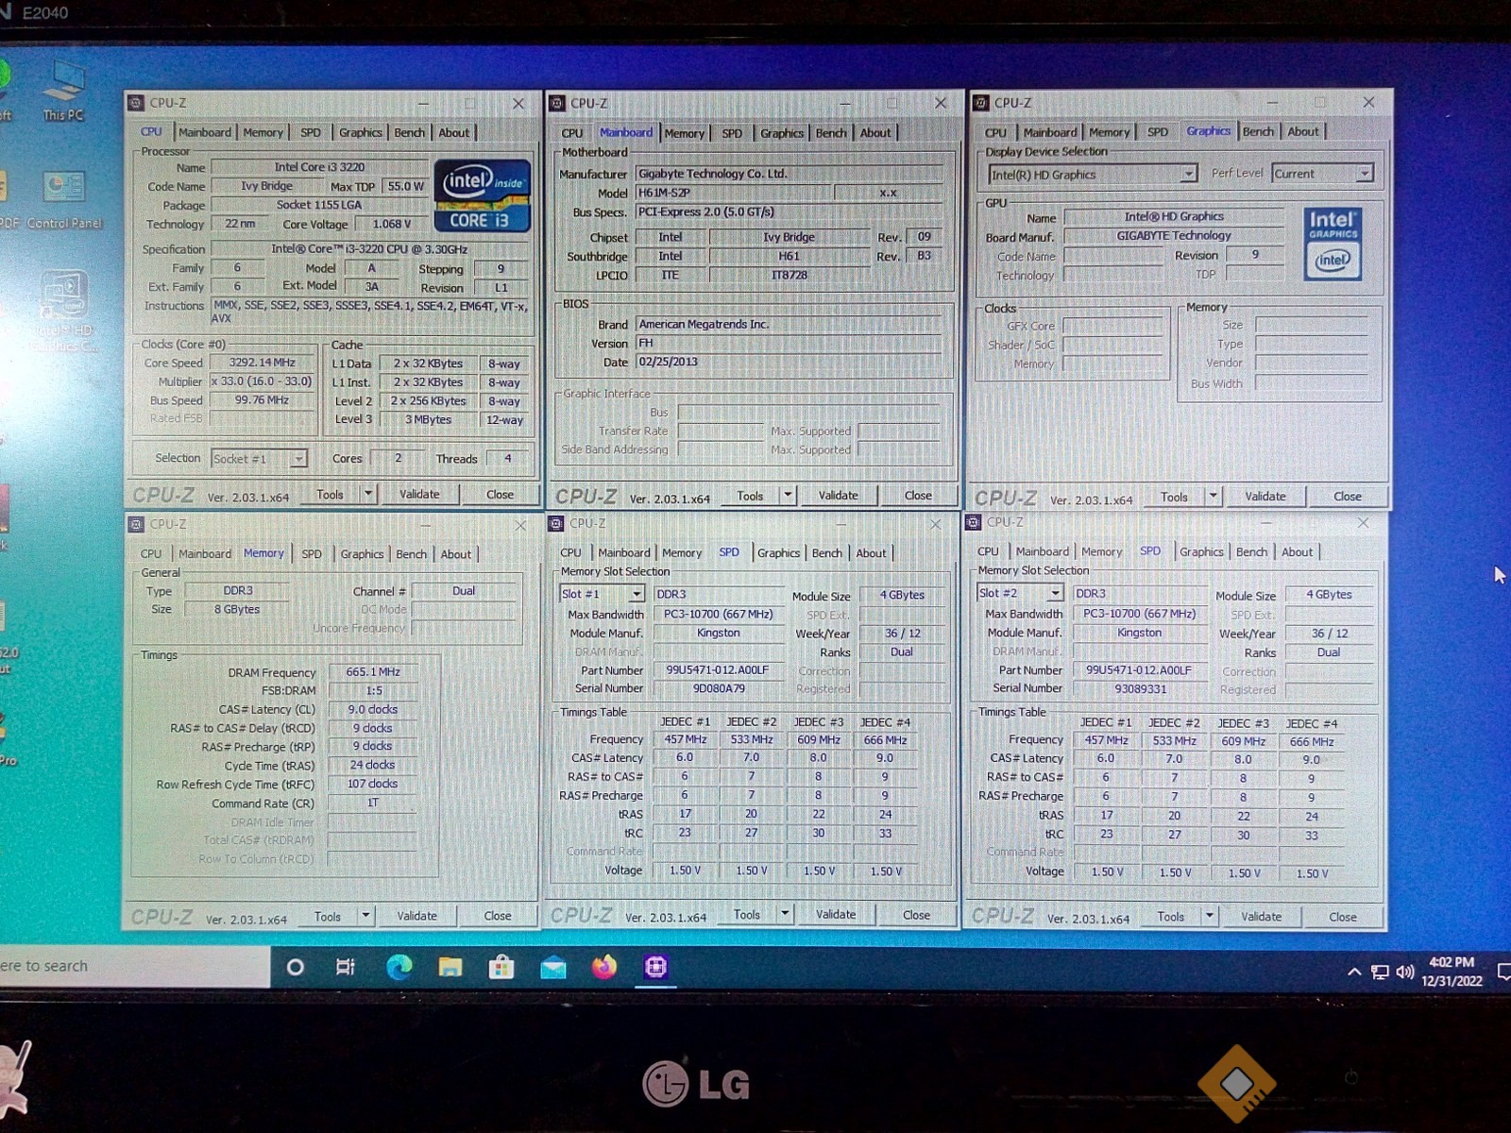Click the CPU-Z title icon of the CPU tab window

pyautogui.click(x=136, y=103)
